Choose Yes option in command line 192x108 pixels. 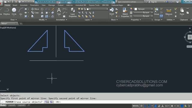pyautogui.click(x=47, y=102)
